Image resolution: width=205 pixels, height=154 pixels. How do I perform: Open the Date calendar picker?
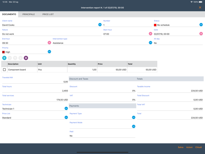coord(201,33)
